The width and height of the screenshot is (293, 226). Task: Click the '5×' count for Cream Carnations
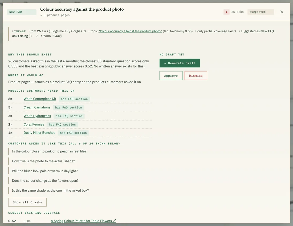tap(10, 107)
